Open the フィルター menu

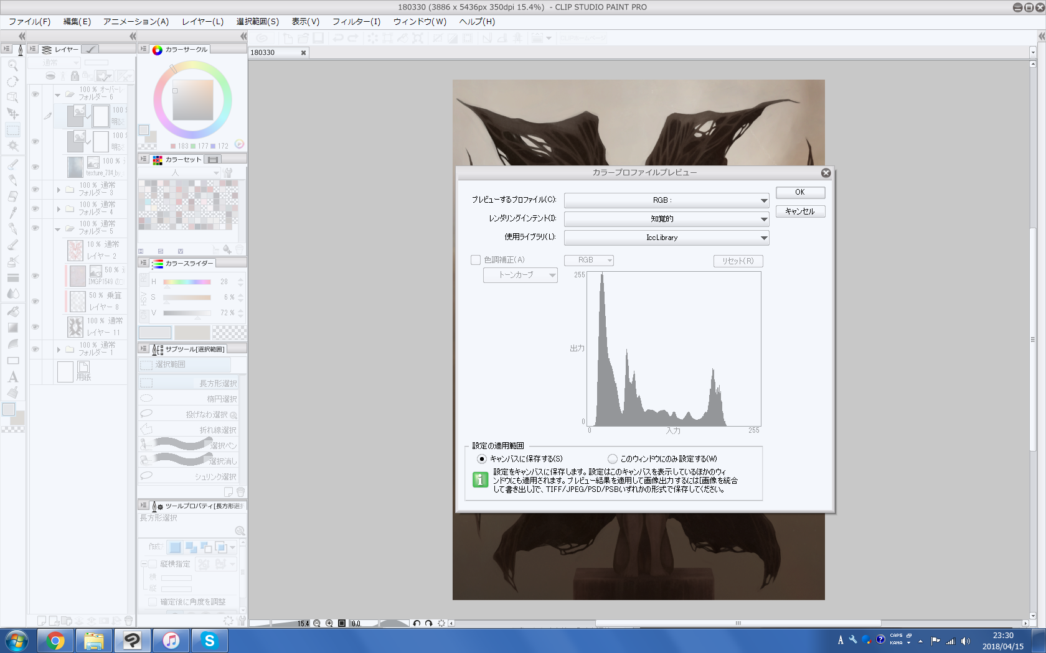click(356, 21)
